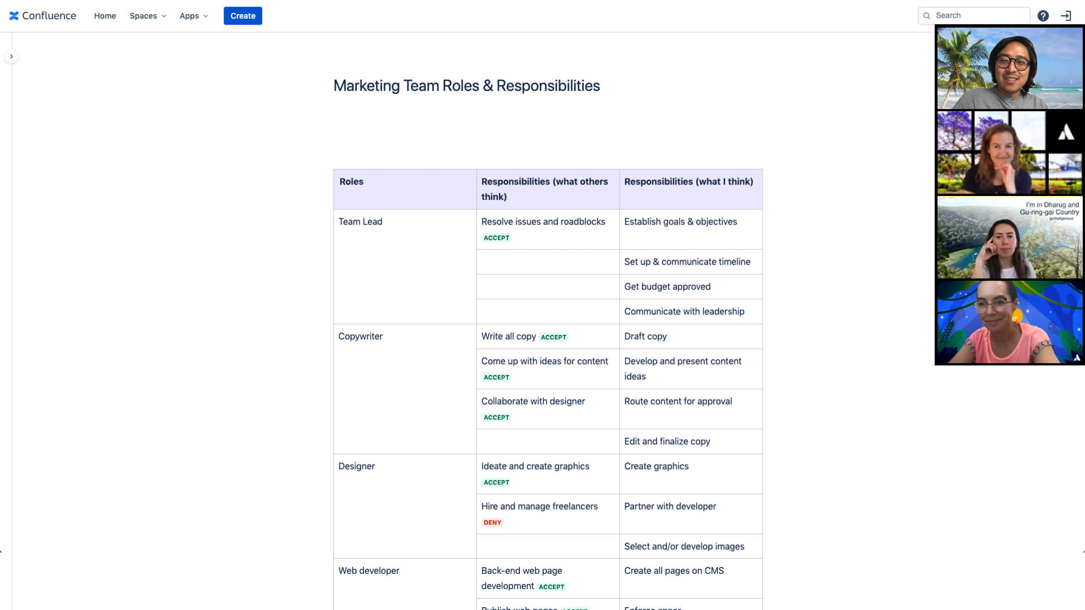Click the Create button

tap(243, 16)
